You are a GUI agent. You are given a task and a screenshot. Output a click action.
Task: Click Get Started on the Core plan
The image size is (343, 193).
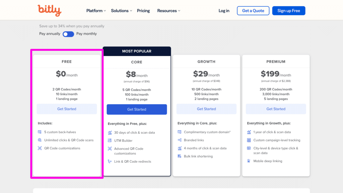(137, 109)
